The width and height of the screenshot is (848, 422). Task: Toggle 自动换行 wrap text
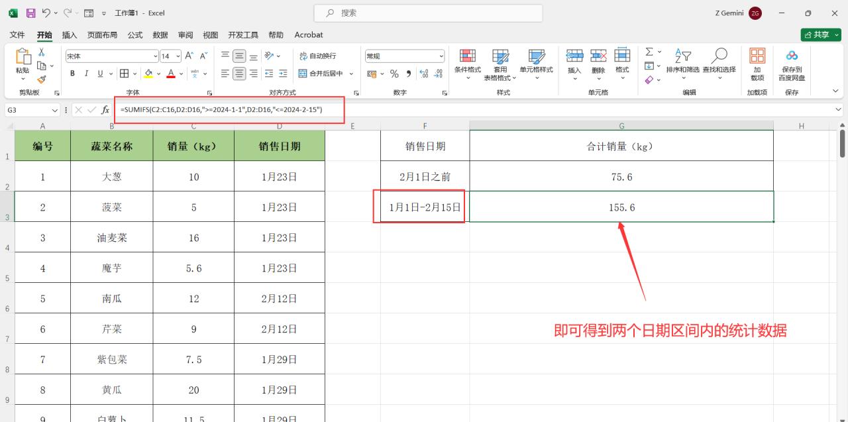tap(317, 56)
